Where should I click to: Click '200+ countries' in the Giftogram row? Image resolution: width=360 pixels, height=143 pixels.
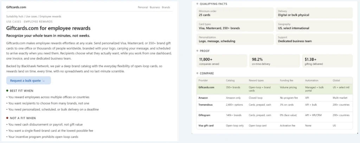341,115
